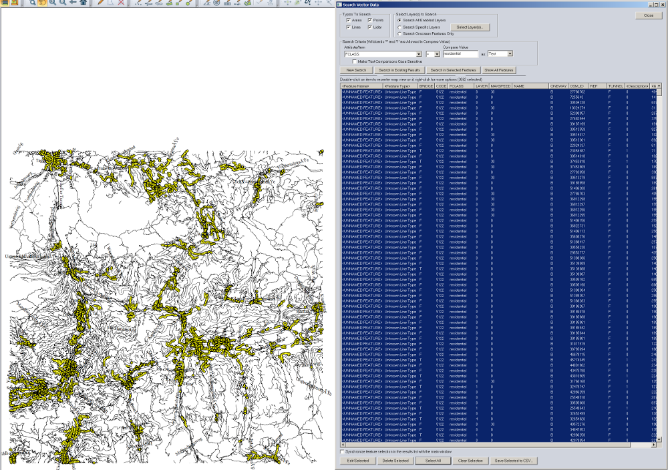Viewport: 668px width, 470px height.
Task: Select the Pan hand tool
Action: coord(42,3)
